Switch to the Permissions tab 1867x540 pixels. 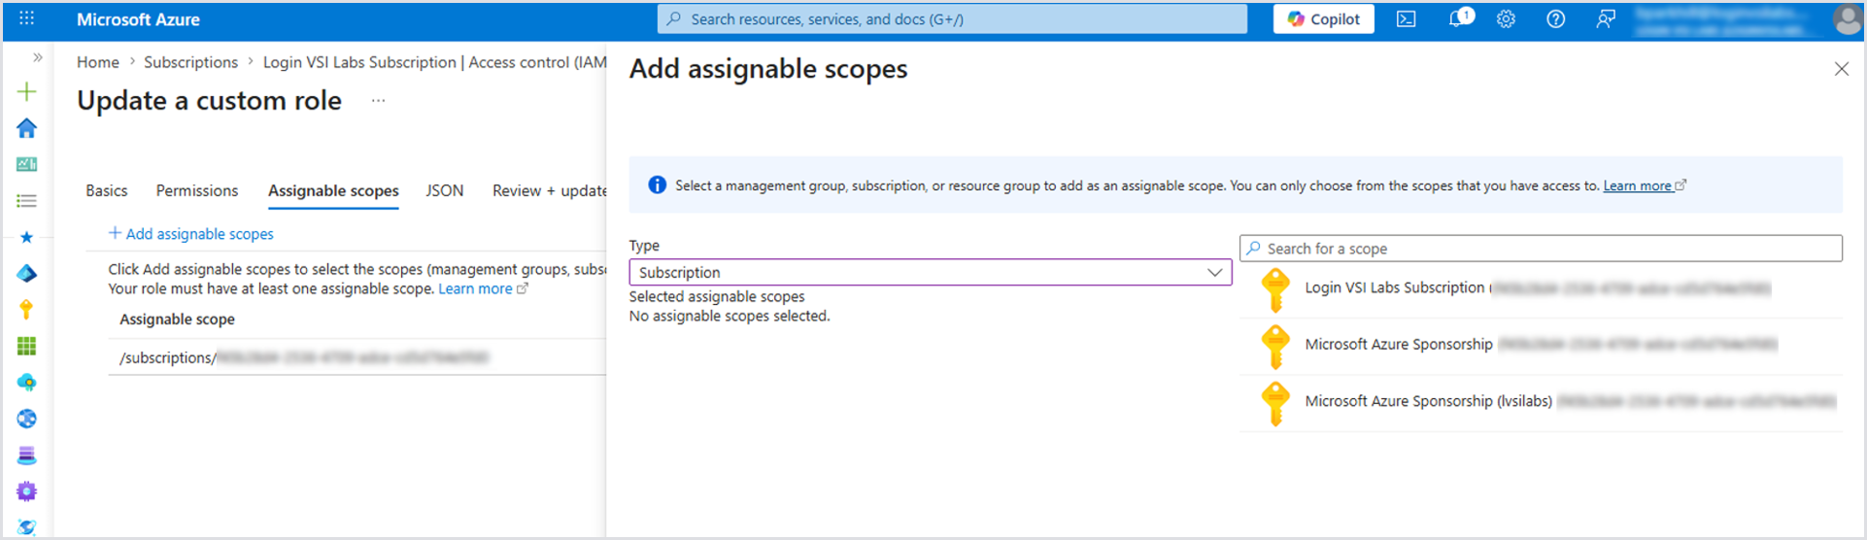click(197, 190)
